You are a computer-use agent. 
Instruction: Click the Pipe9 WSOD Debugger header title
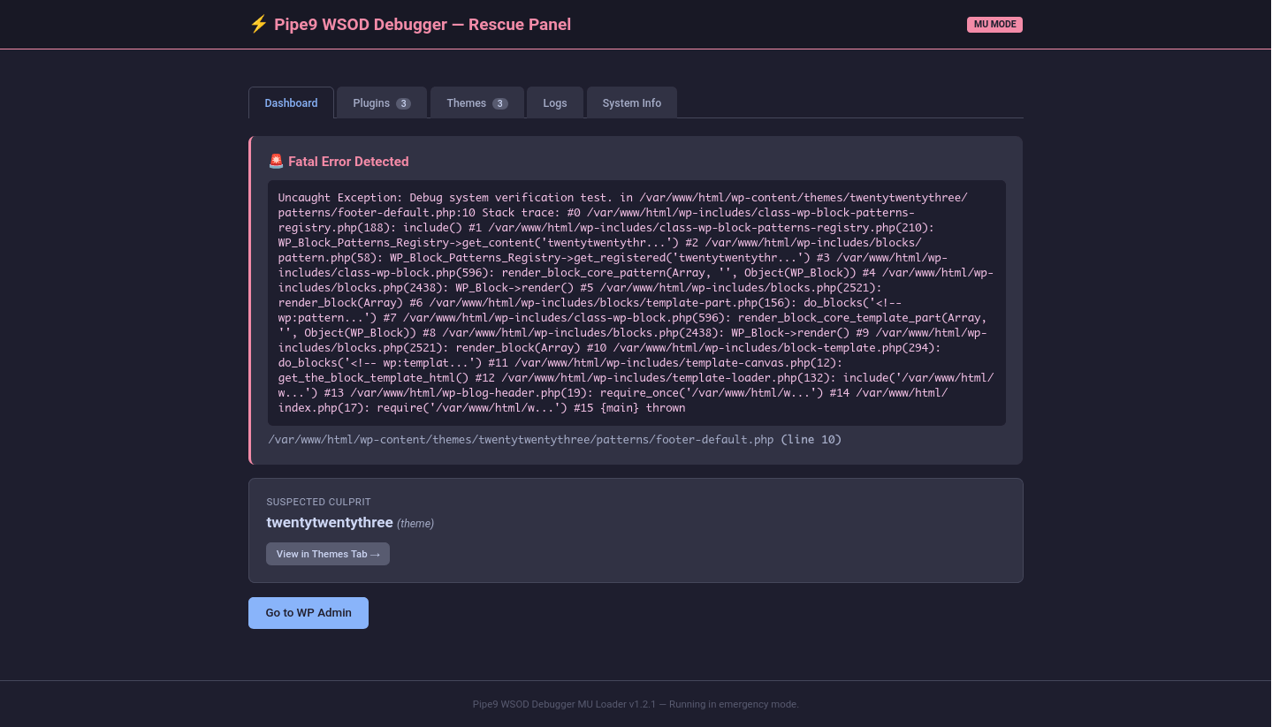click(x=423, y=25)
